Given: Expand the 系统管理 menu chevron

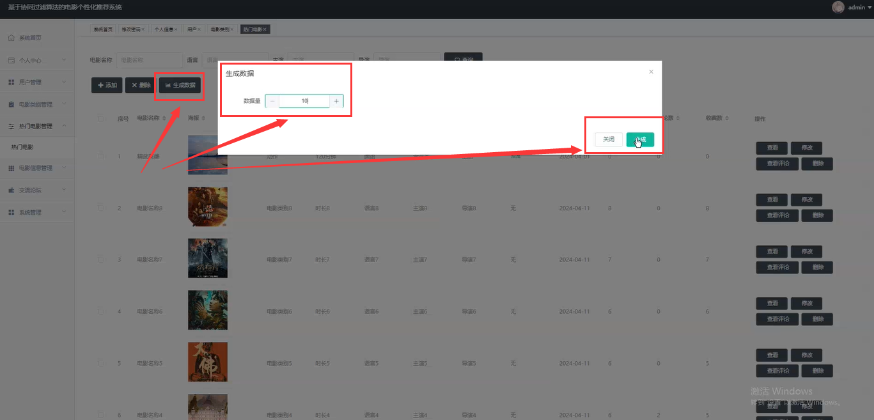Looking at the screenshot, I should (64, 212).
